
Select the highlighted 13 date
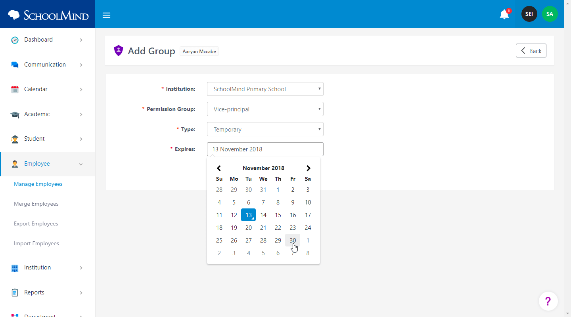pyautogui.click(x=249, y=215)
